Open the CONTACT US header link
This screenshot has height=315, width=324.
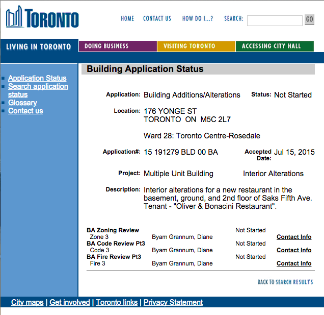[x=157, y=19]
